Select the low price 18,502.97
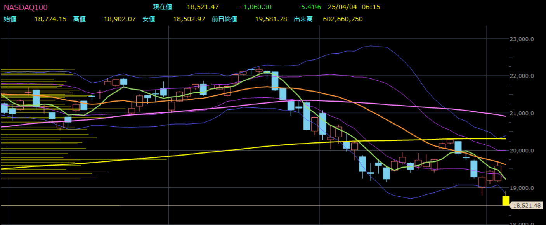 pos(189,19)
